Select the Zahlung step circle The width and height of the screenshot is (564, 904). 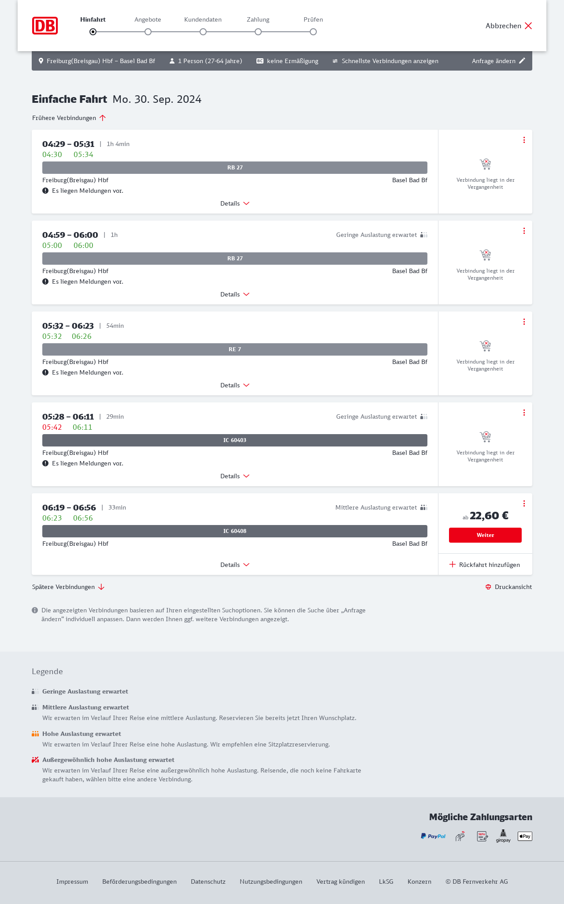[258, 32]
